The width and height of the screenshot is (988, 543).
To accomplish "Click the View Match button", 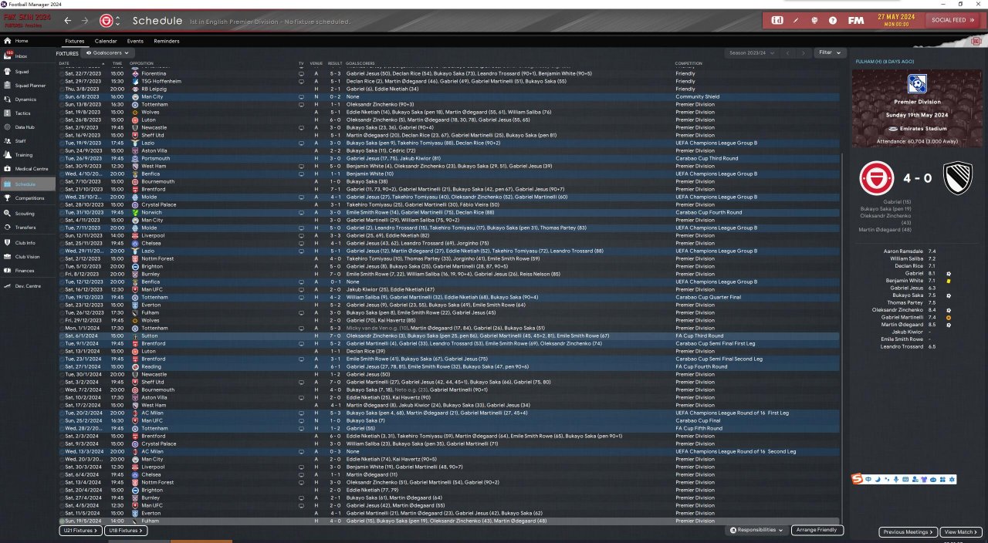I will pos(961,532).
